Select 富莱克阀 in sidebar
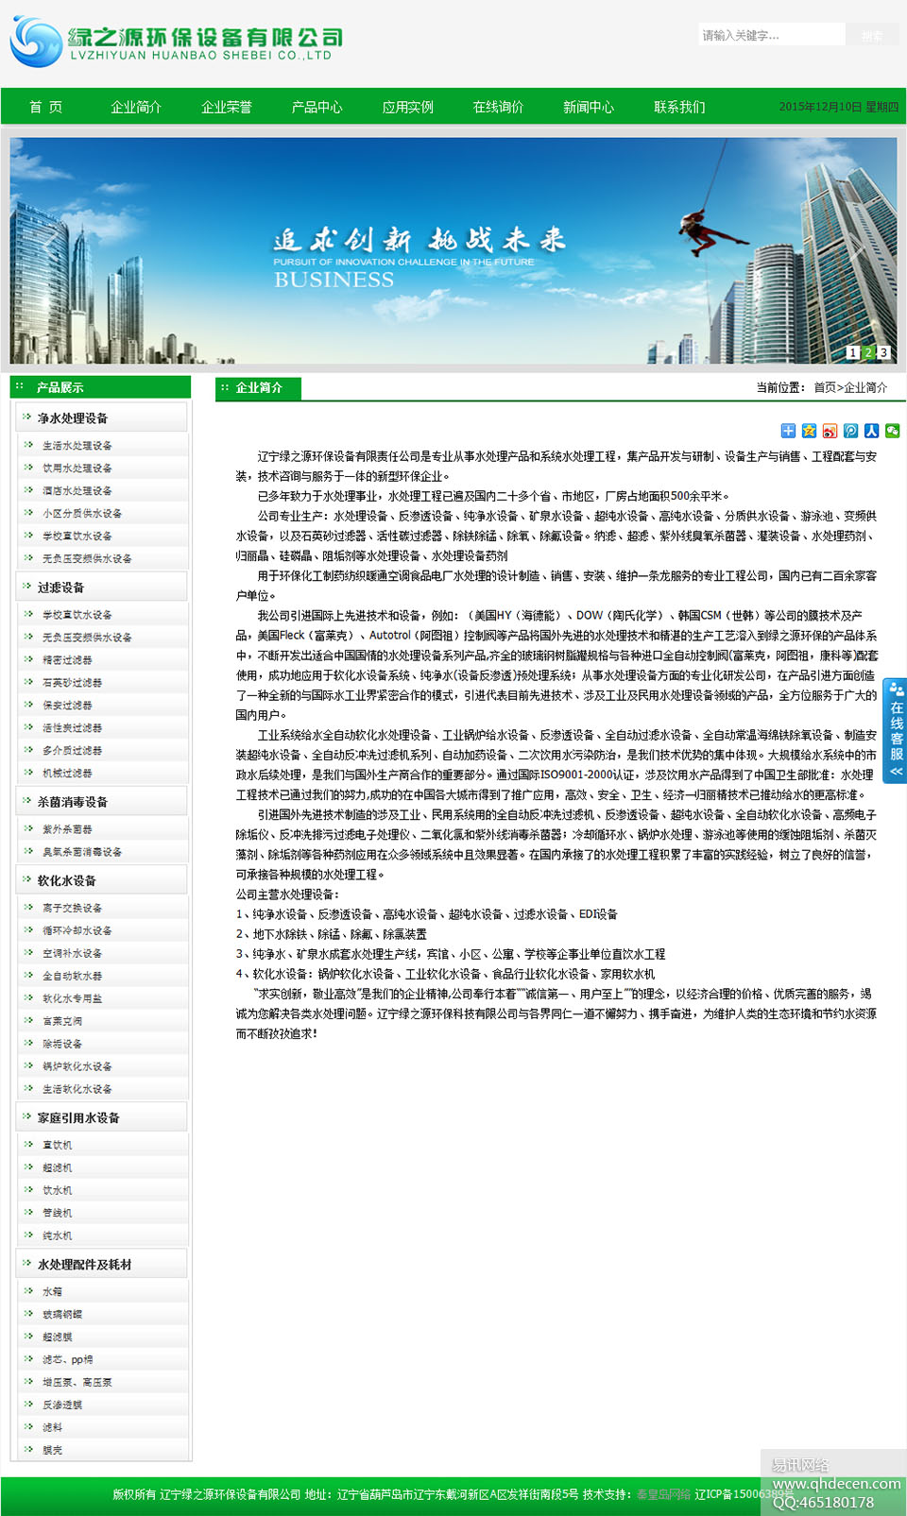 pos(62,1021)
